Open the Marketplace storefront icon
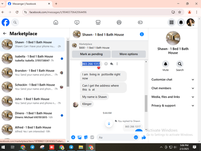 (x=98, y=22)
